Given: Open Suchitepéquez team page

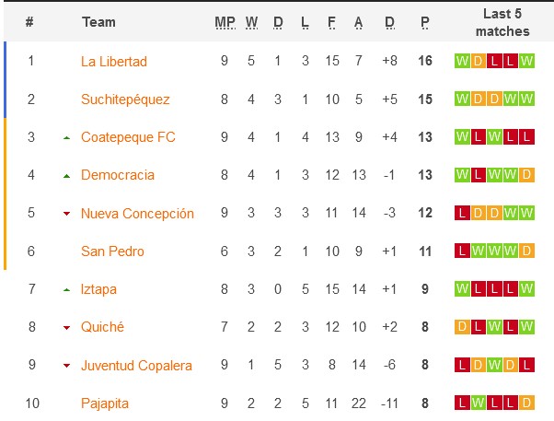Looking at the screenshot, I should [125, 99].
